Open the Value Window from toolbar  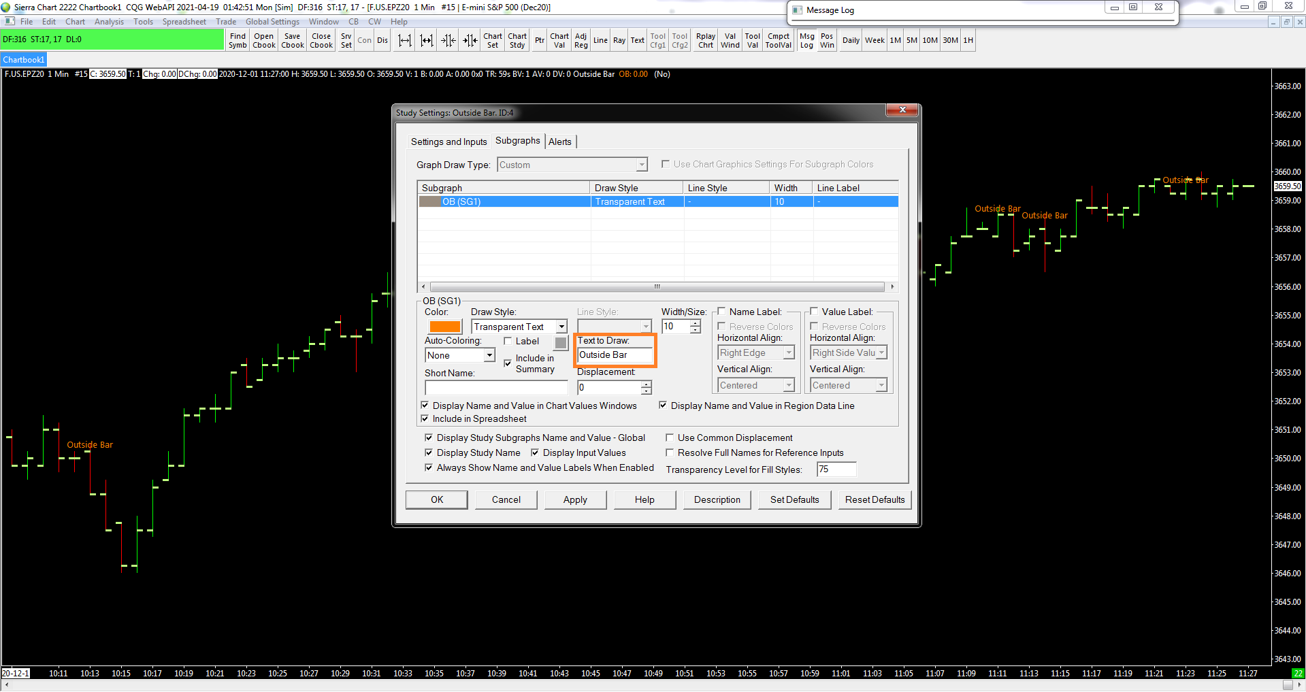730,41
